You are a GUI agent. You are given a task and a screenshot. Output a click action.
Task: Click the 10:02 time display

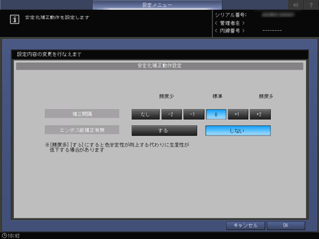tap(14, 236)
